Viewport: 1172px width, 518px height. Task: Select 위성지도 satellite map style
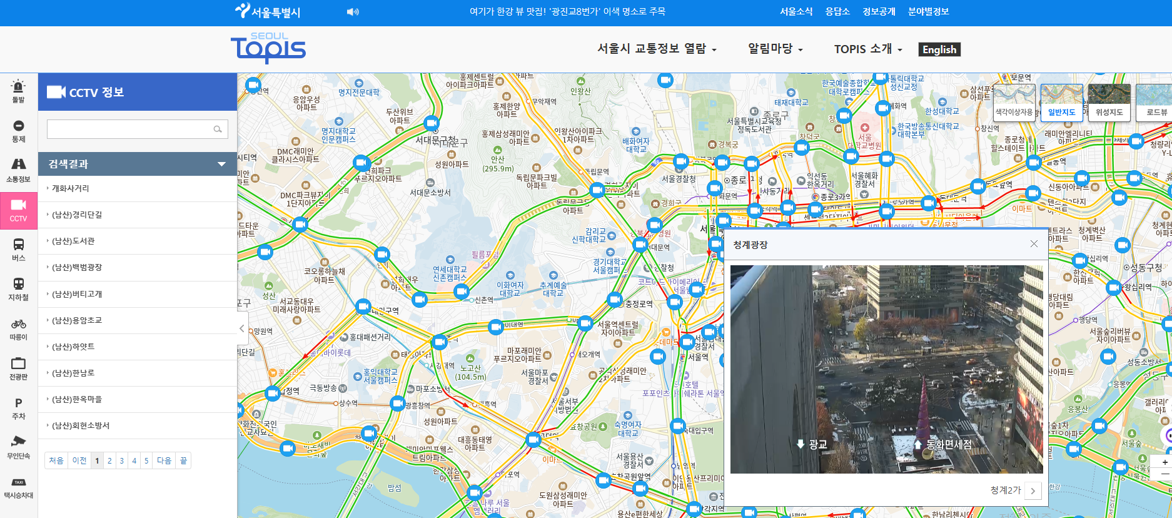1109,103
